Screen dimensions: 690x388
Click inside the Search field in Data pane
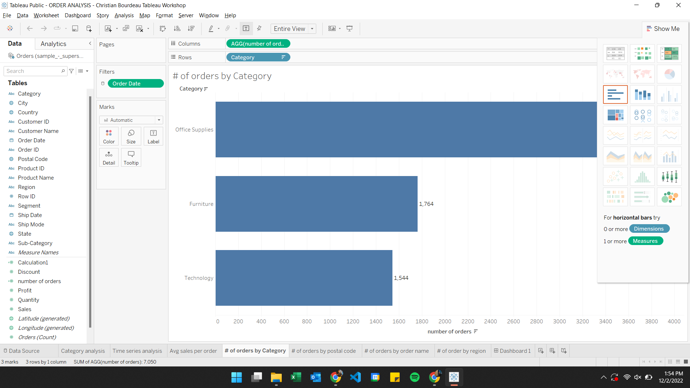tap(32, 71)
